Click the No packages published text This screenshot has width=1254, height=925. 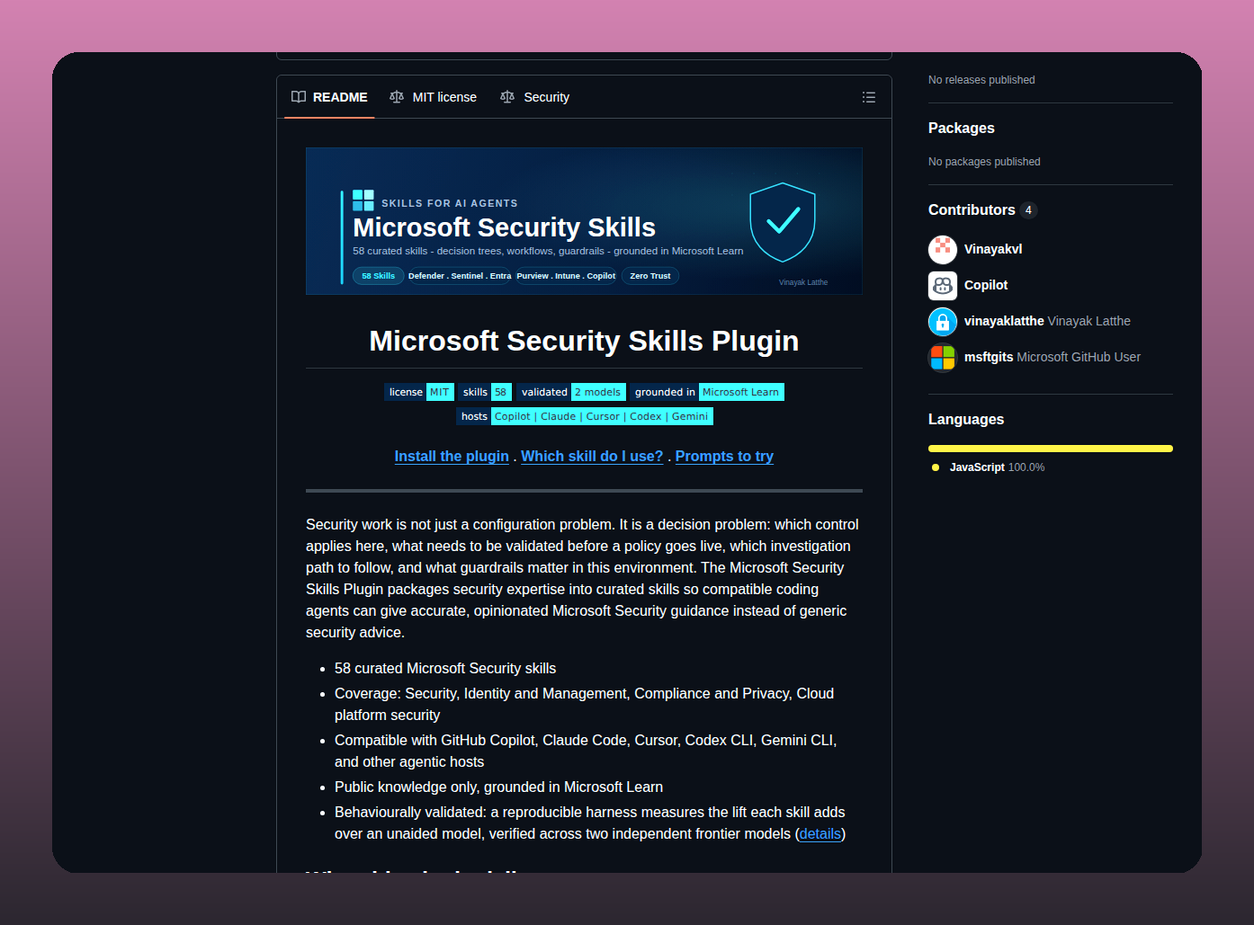pyautogui.click(x=984, y=162)
